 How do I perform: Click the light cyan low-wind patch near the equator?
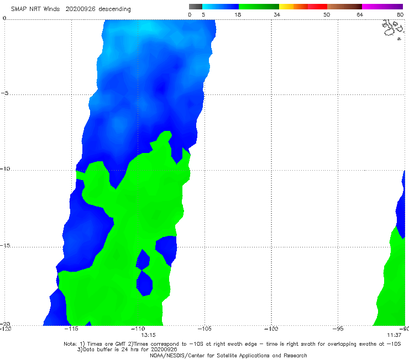coord(146,28)
